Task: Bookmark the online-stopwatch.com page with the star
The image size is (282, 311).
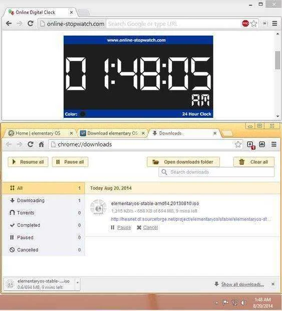Action: (253, 24)
